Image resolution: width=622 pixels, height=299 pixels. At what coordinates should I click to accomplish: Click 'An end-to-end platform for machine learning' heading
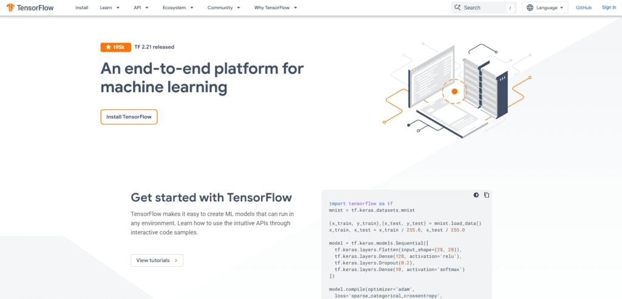click(x=202, y=78)
